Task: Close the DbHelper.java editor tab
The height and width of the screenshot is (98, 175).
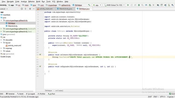Action: 91,9
